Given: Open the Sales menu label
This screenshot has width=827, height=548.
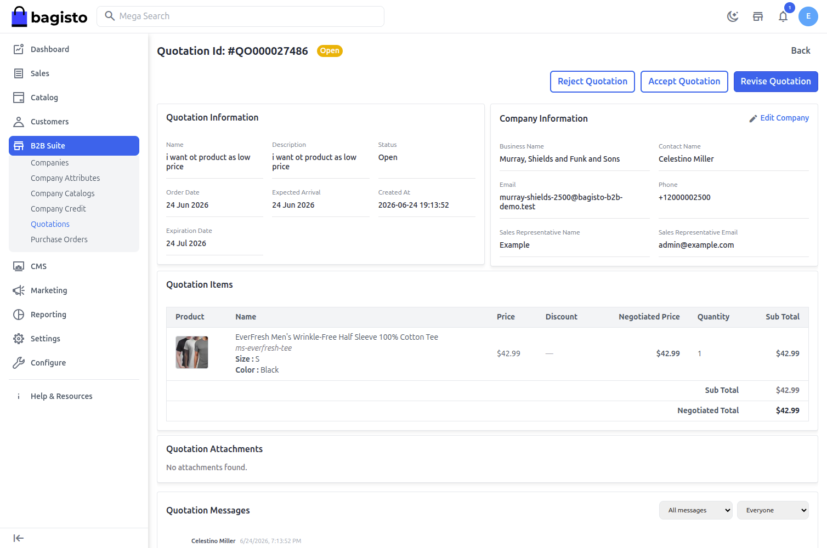Looking at the screenshot, I should tap(40, 73).
